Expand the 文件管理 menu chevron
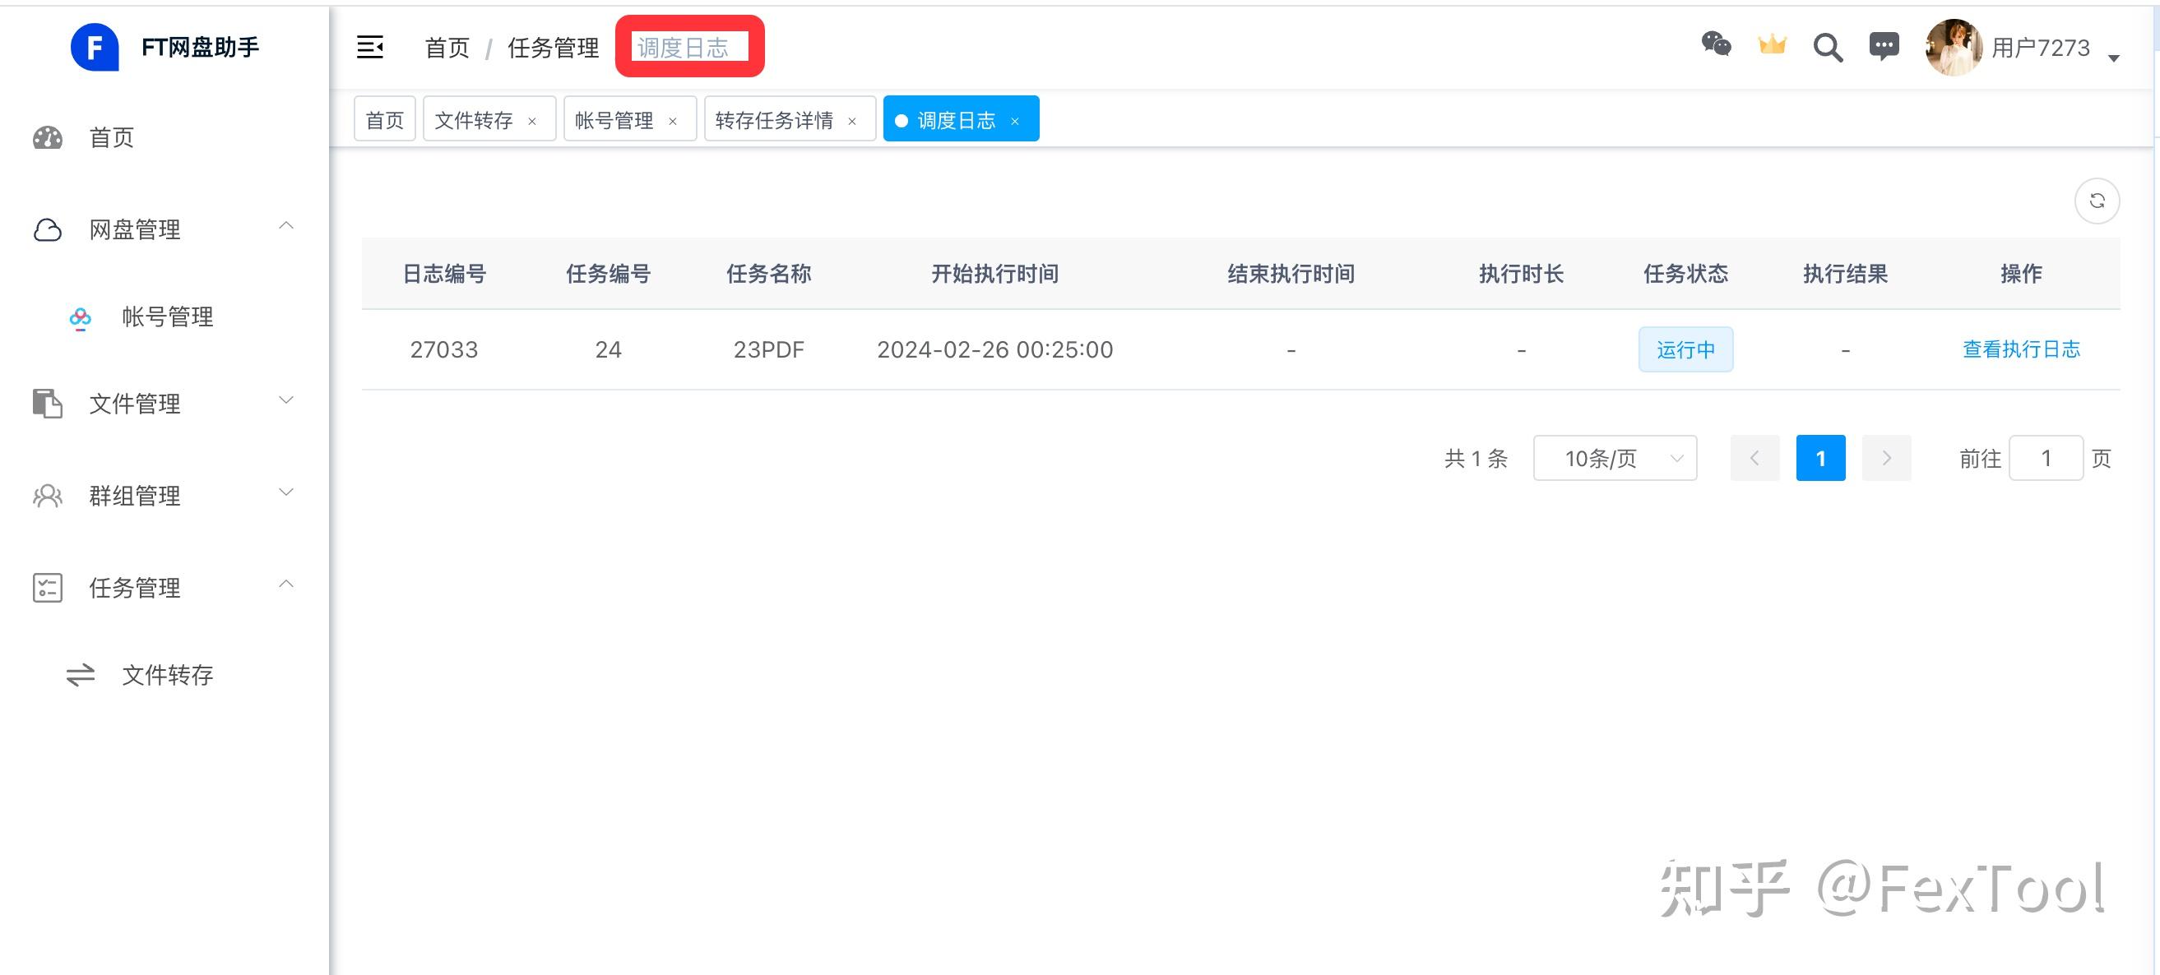This screenshot has height=975, width=2160. click(286, 400)
